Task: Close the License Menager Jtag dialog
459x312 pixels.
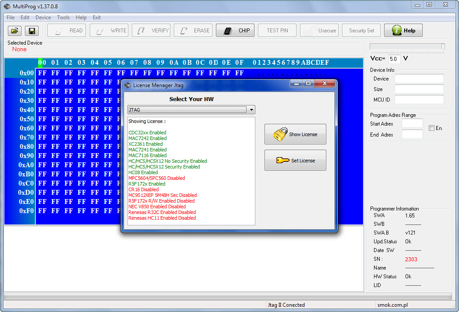Action: 325,83
